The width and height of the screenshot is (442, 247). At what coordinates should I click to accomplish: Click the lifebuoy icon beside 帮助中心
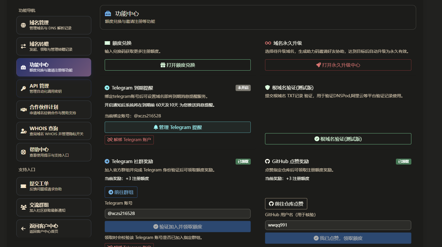(x=23, y=152)
